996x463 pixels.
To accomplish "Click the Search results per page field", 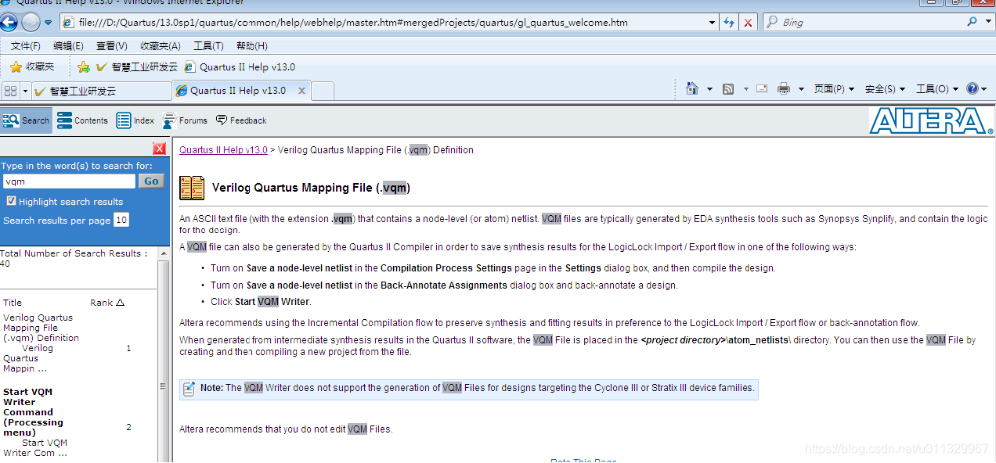I will pos(121,220).
